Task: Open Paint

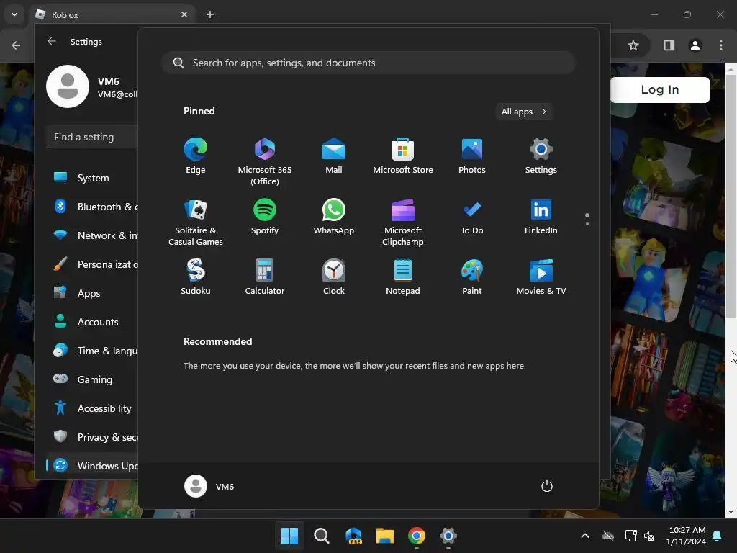Action: (x=472, y=277)
